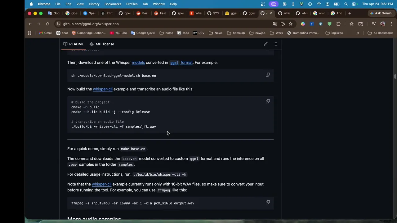Click the date and time in menu bar
This screenshot has width=397, height=223.
[377, 4]
